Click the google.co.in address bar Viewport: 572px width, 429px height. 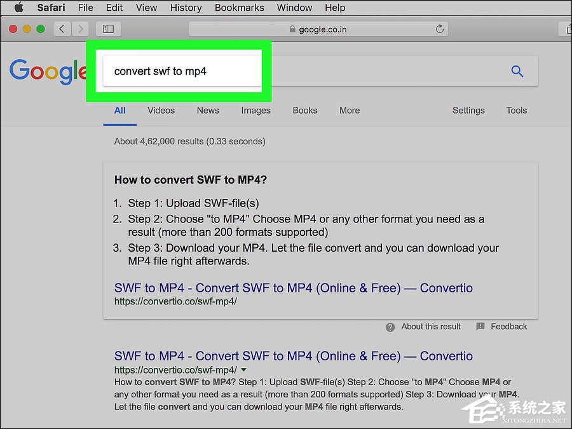point(318,29)
